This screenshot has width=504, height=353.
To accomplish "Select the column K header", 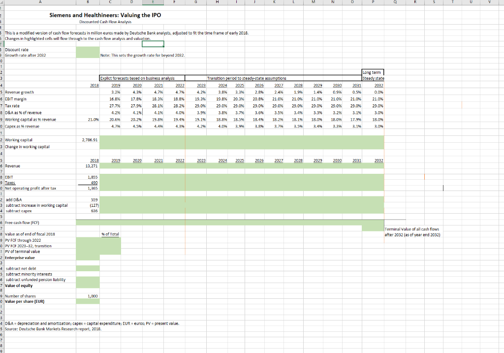I will point(274,2).
